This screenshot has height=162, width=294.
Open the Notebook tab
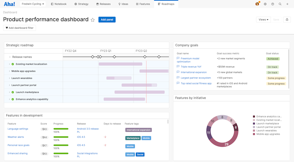59,4
